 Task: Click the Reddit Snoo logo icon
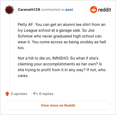93,10
